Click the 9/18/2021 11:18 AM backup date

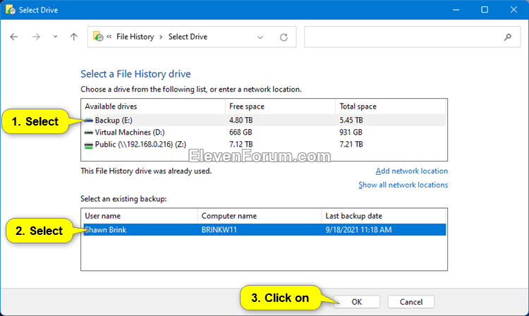click(x=358, y=230)
